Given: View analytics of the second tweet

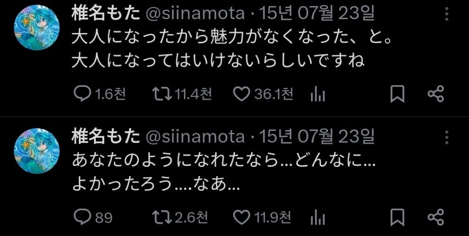Looking at the screenshot, I should [317, 217].
